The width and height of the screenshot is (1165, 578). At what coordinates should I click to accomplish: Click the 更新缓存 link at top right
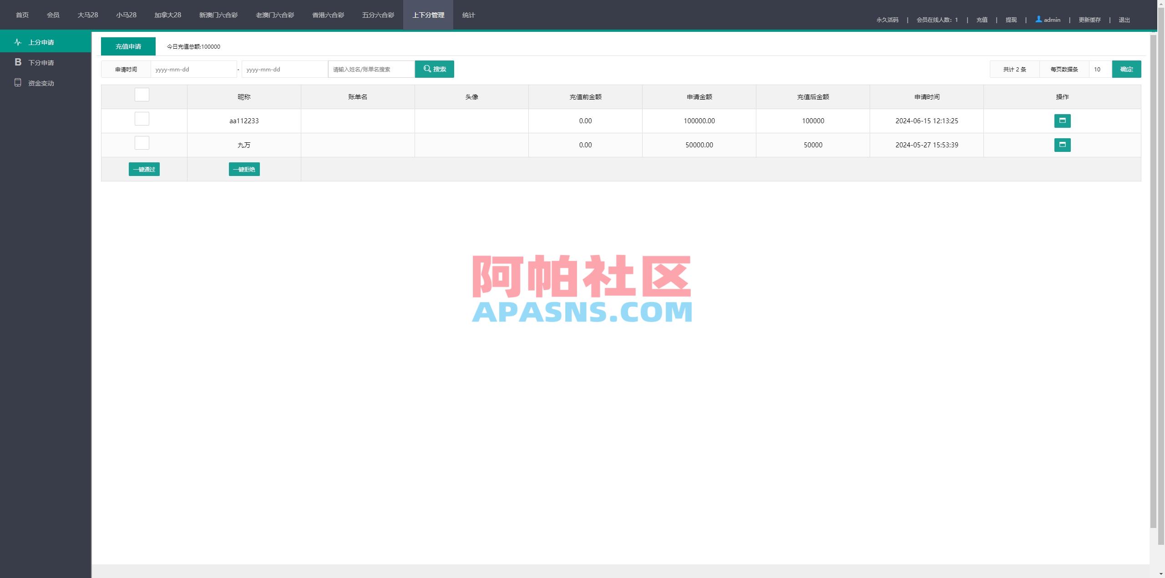pos(1090,20)
